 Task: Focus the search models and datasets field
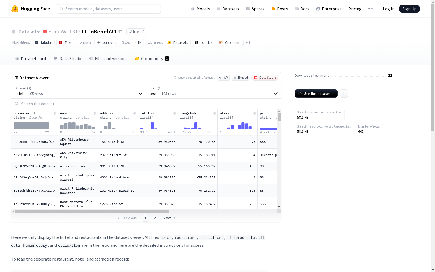[109, 9]
